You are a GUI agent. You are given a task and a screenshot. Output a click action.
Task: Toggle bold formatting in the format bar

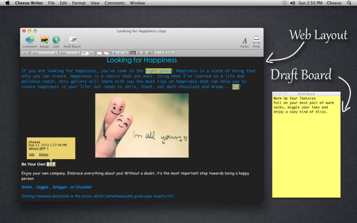click(115, 53)
